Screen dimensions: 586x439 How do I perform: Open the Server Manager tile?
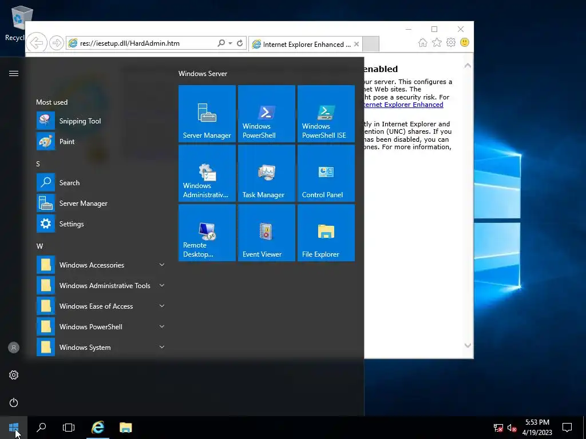tap(207, 114)
